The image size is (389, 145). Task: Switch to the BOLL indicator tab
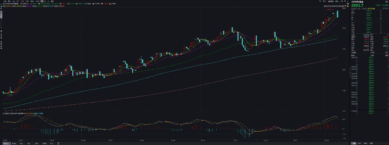14,143
